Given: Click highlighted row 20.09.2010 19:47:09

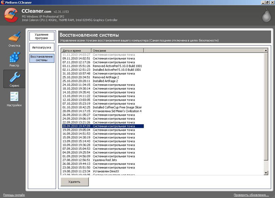Looking at the screenshot, I should [103, 126].
